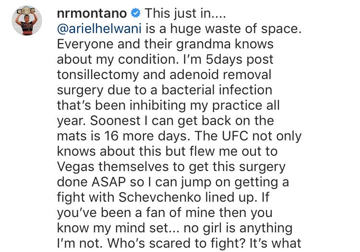Click the word 'UFC' in the comment

235,136
